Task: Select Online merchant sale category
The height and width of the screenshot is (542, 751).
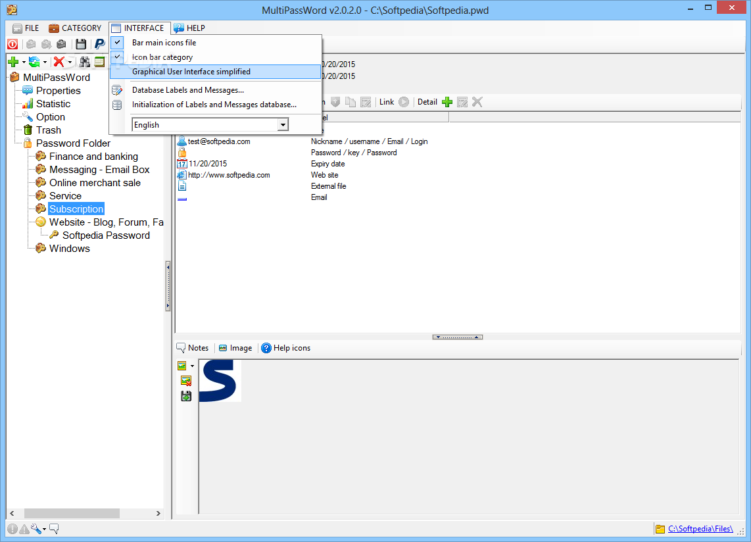Action: pyautogui.click(x=95, y=183)
